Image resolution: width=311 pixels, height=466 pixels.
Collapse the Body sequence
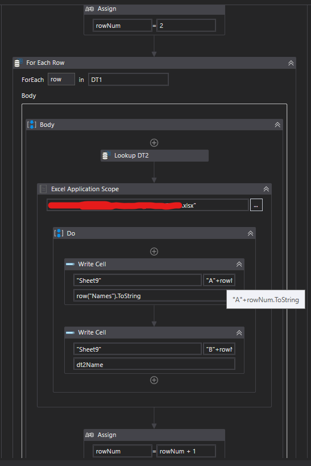click(277, 125)
